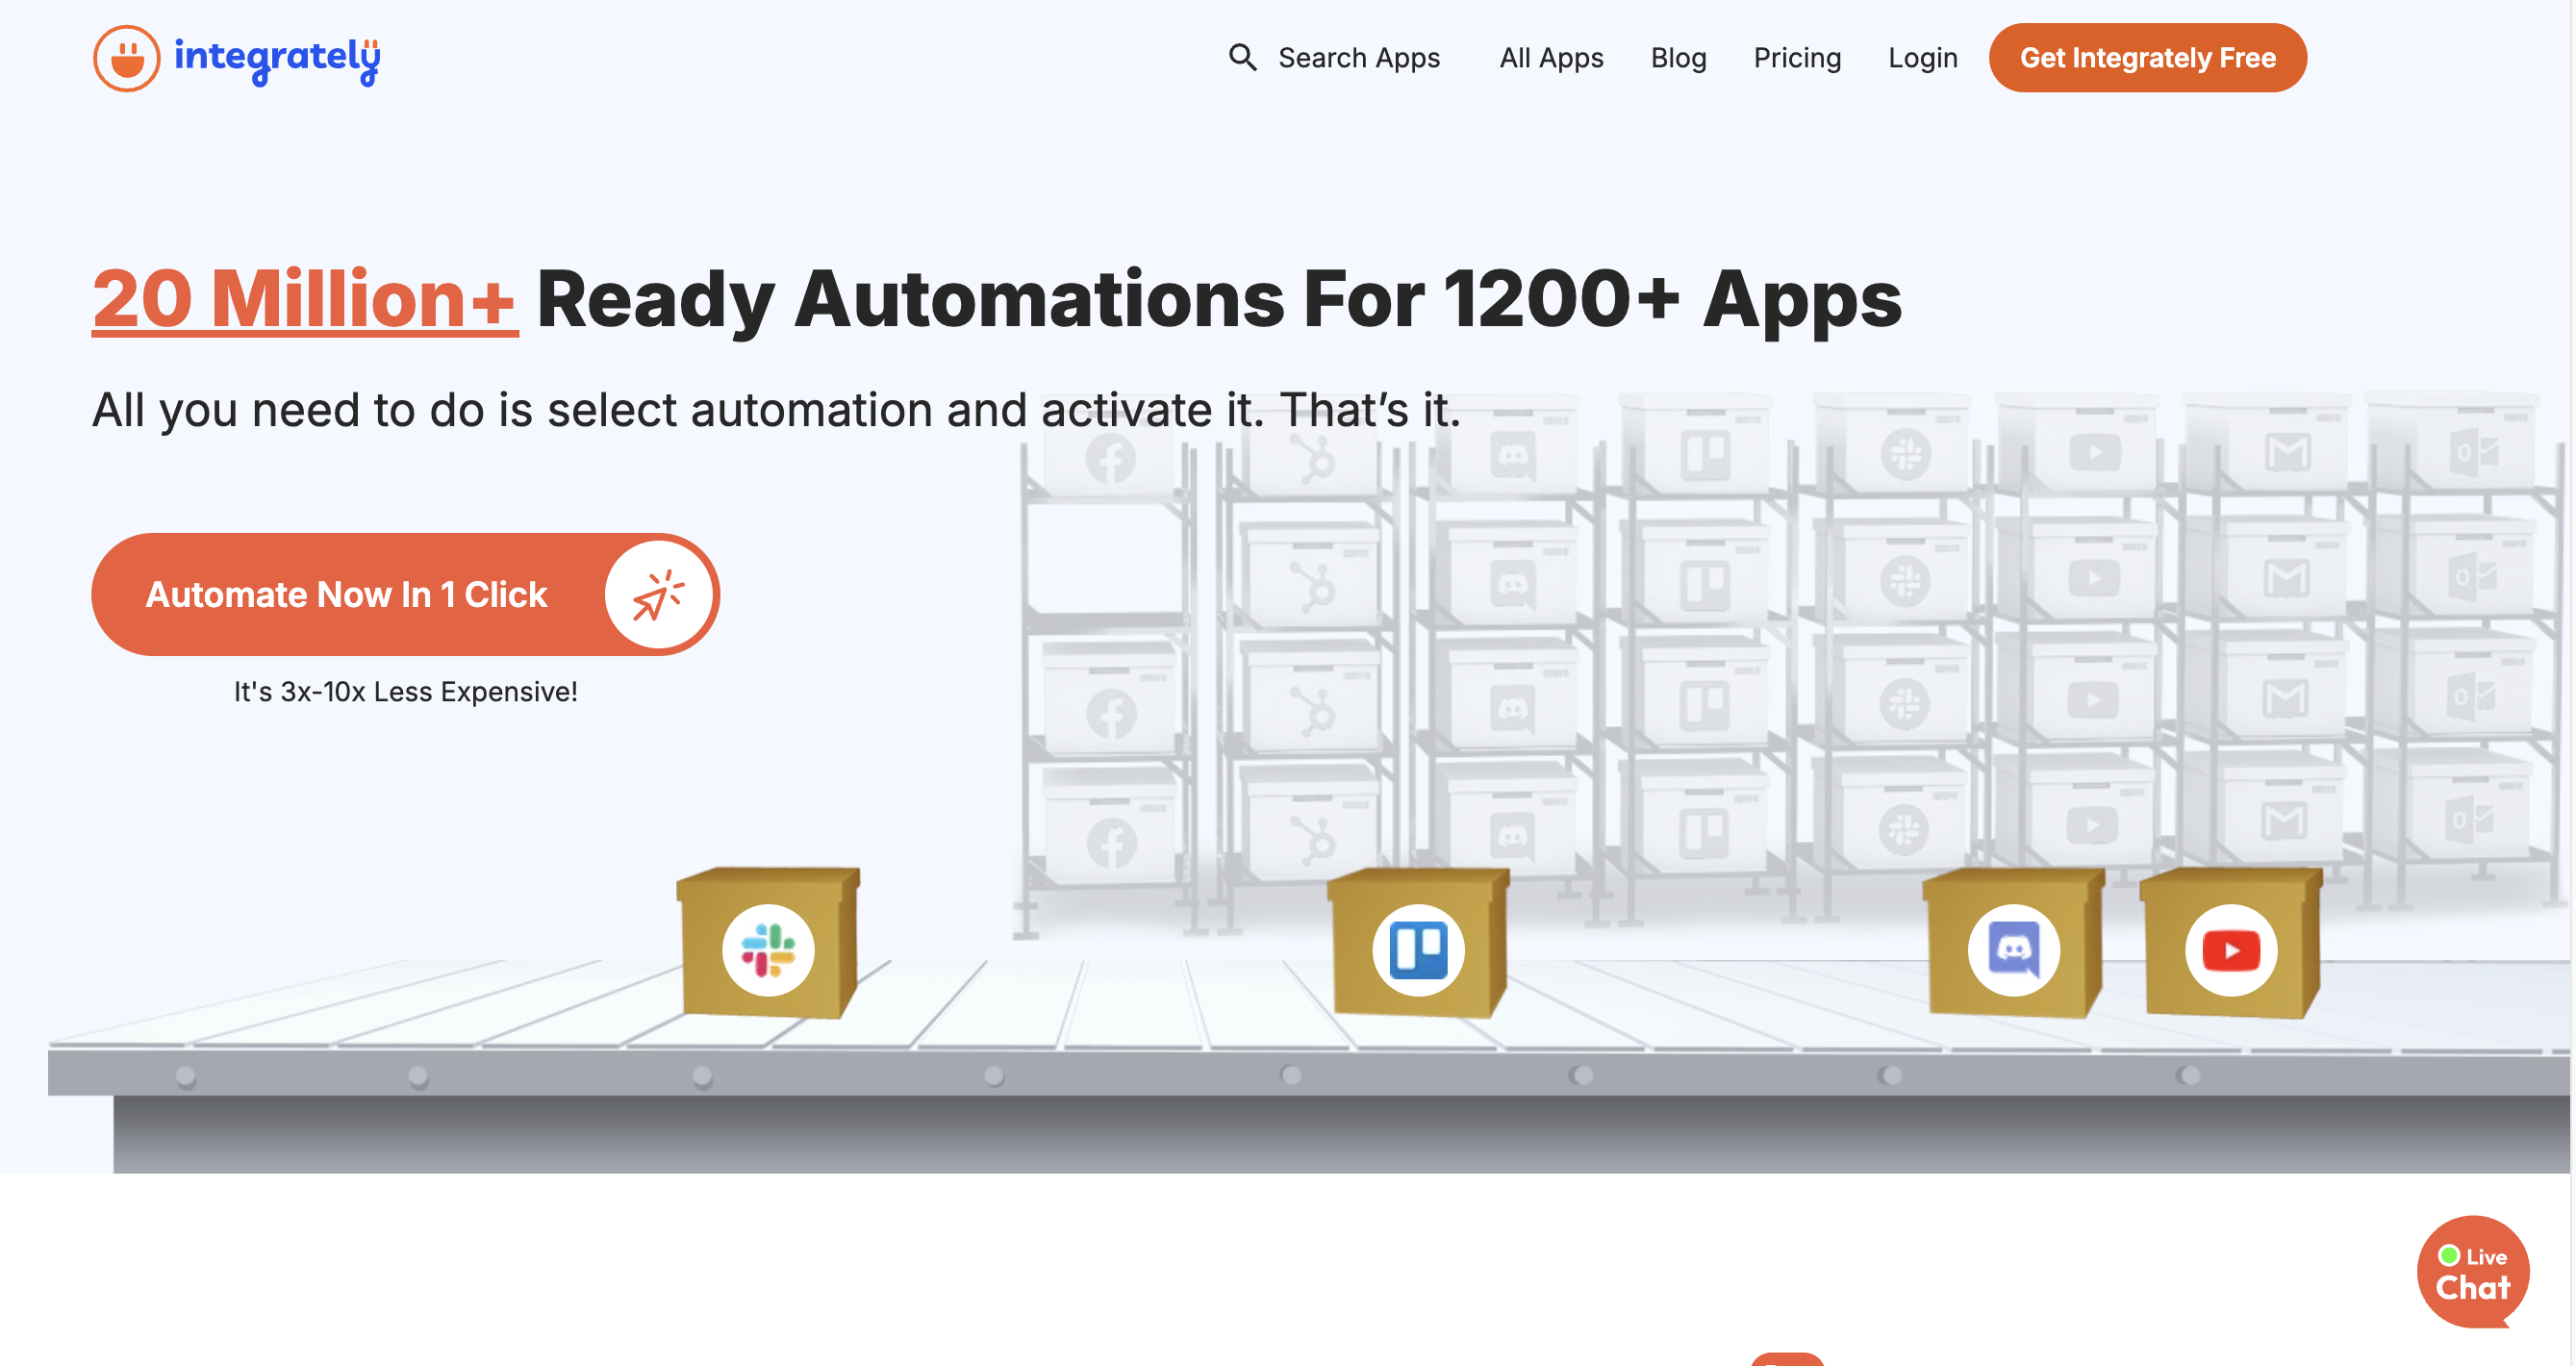
Task: Open the Login page
Action: [x=1922, y=58]
